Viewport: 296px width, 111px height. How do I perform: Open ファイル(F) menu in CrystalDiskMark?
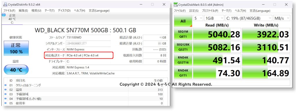pos(180,11)
